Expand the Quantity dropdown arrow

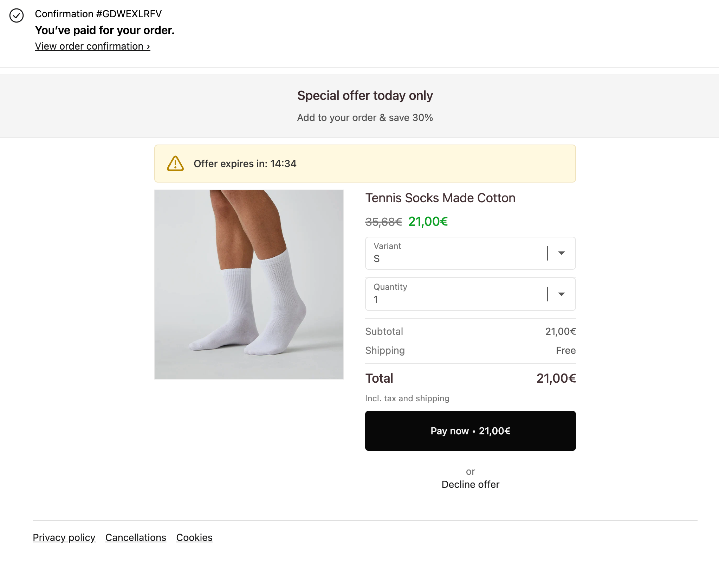[562, 294]
